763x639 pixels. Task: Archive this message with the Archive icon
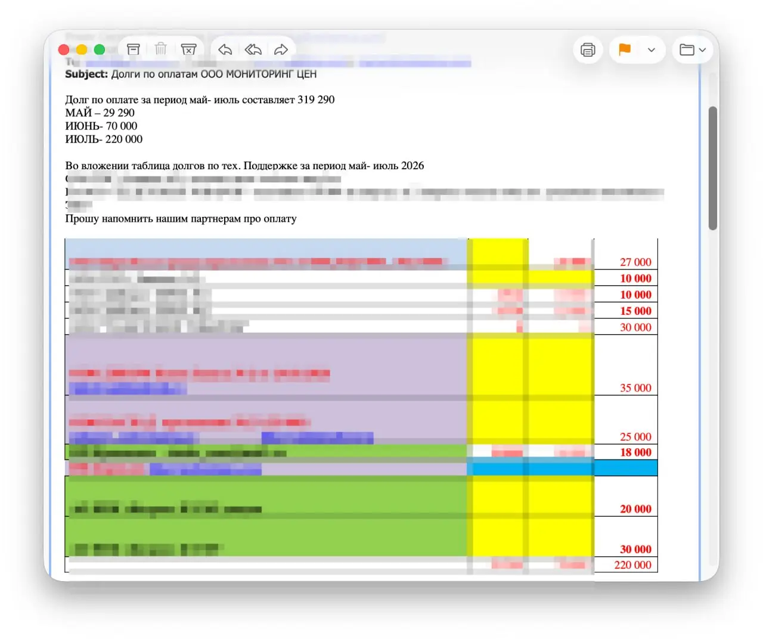click(134, 49)
